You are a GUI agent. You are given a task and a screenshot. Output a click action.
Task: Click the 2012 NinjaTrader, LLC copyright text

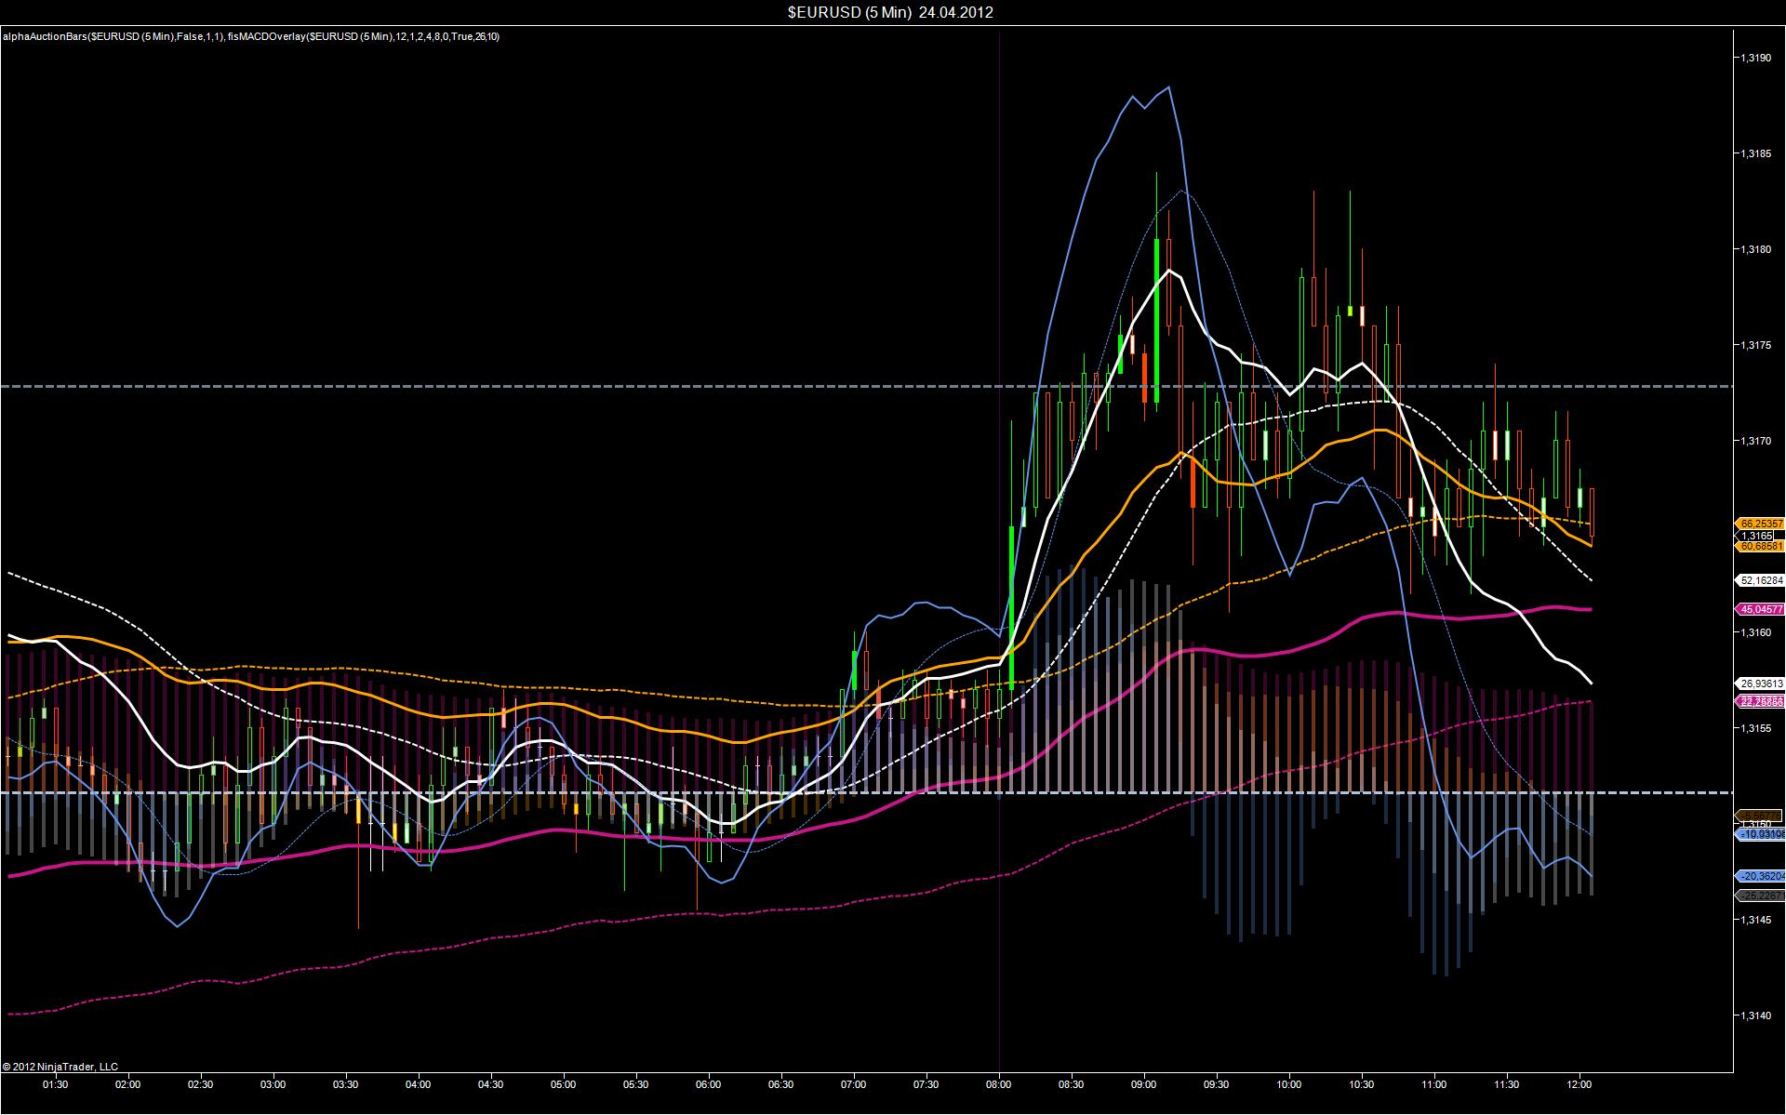click(60, 1067)
